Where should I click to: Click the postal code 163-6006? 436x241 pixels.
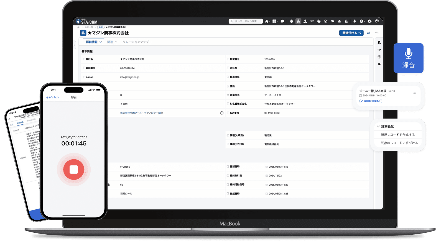(x=269, y=59)
